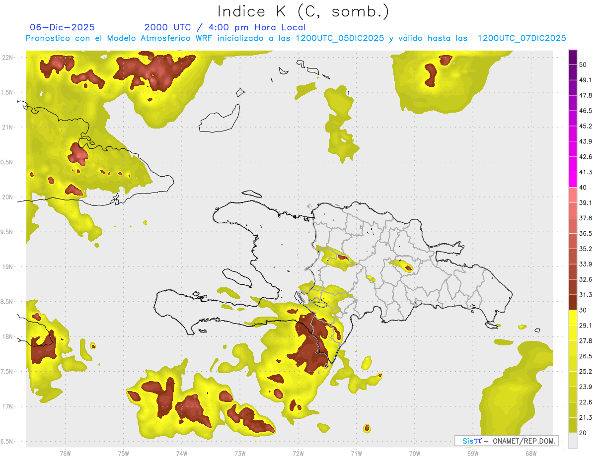Click the 'Indice K (C, somb.)' chart title
The height and width of the screenshot is (460, 596).
coord(303,11)
